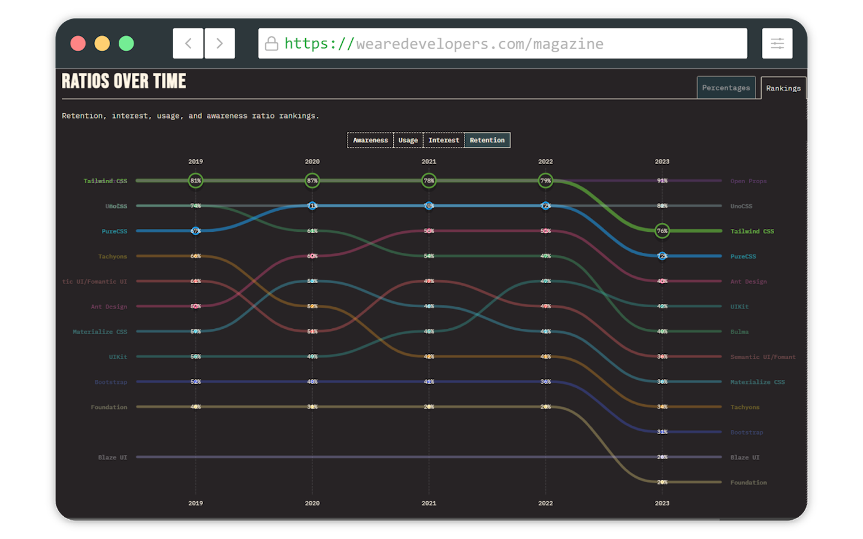This screenshot has height=539, width=863.
Task: Click the padlock icon in the address bar
Action: click(x=271, y=43)
